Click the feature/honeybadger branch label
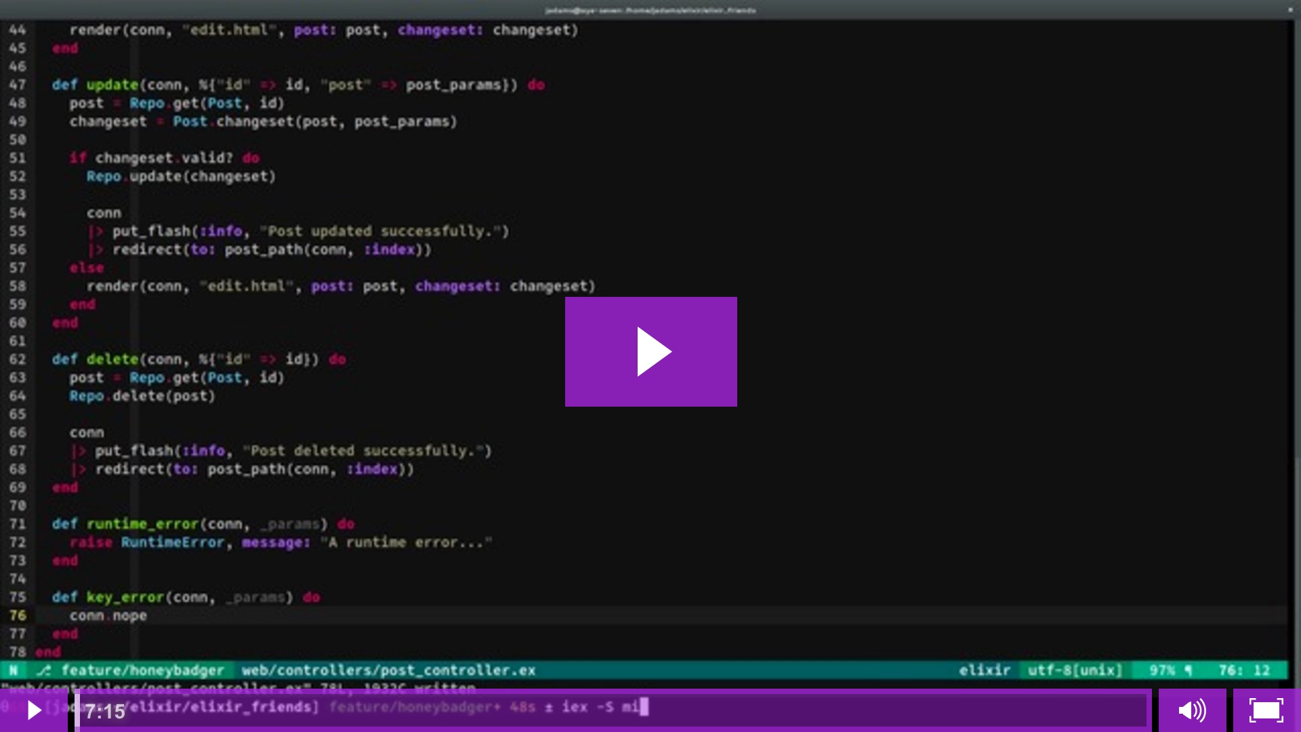The width and height of the screenshot is (1301, 732). 142,670
